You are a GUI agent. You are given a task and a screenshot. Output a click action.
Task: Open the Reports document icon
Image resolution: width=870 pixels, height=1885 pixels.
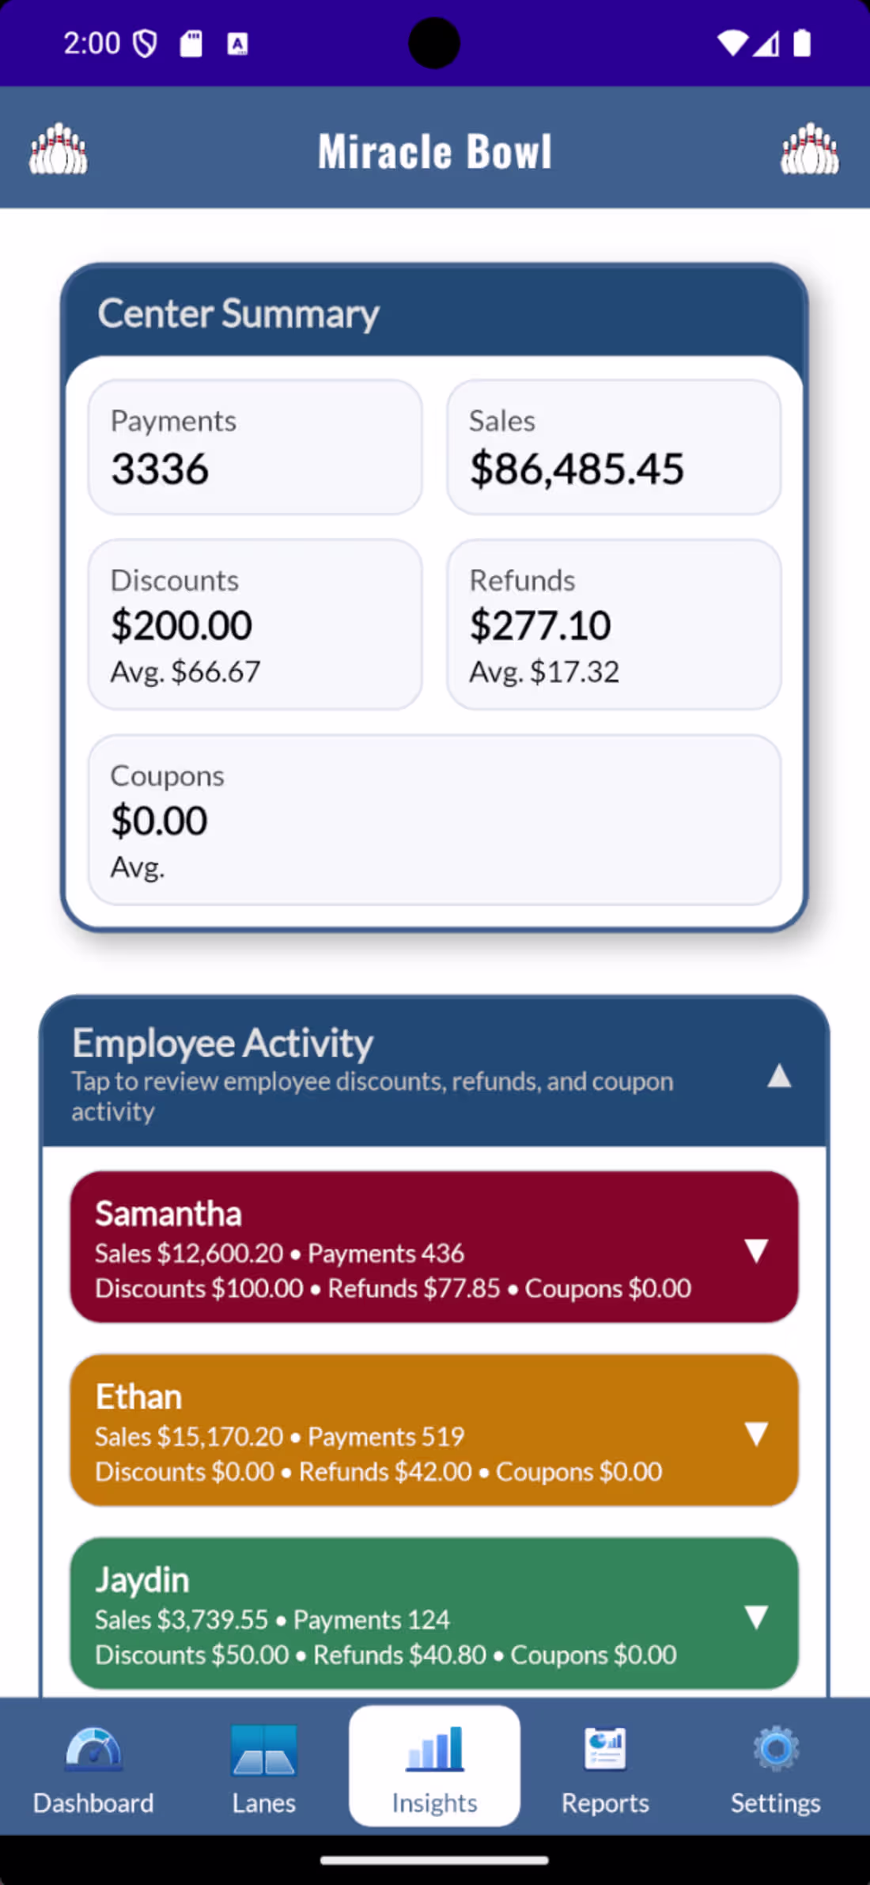pos(605,1749)
